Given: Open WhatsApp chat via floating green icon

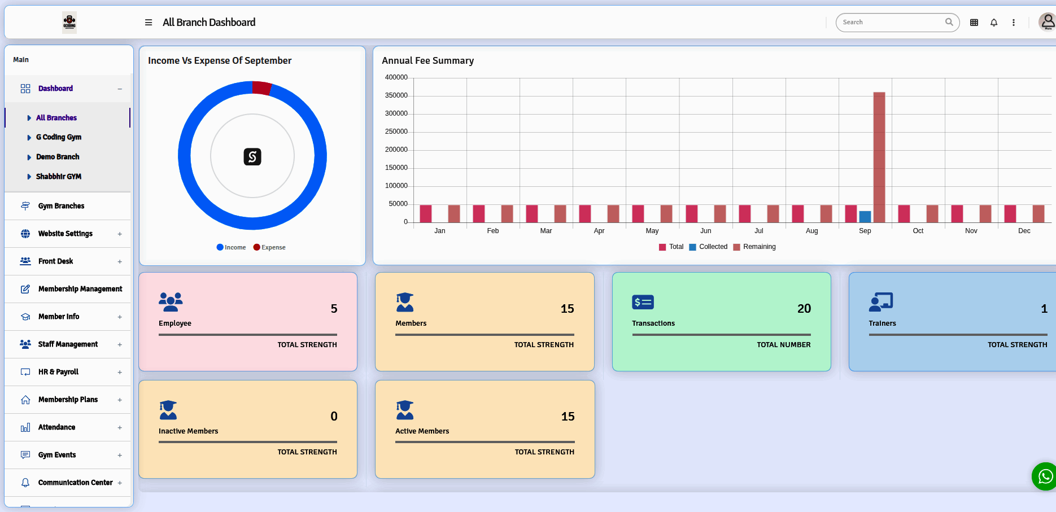Looking at the screenshot, I should coord(1044,476).
